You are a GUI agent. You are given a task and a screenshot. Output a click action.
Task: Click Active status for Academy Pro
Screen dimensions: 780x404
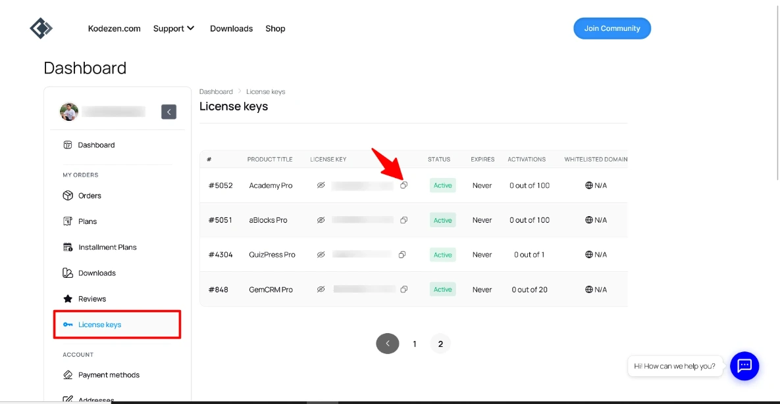pos(443,185)
